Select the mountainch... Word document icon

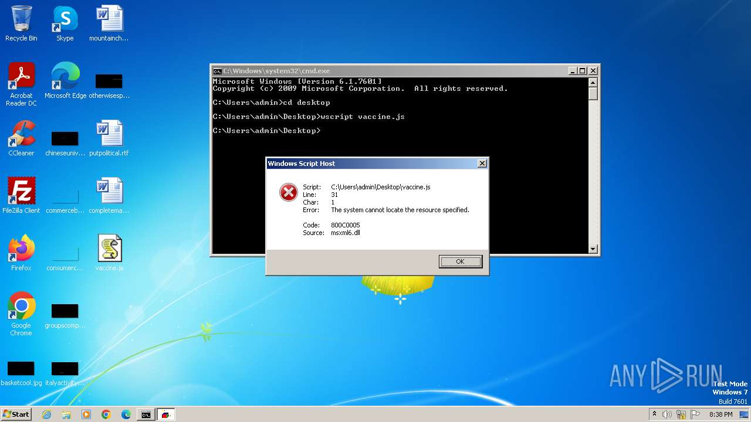click(x=109, y=23)
